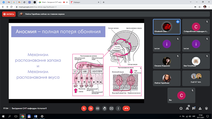Screen dimensions: 212x119
Task: Open host controls shield icon
Action: [x=206, y=108]
